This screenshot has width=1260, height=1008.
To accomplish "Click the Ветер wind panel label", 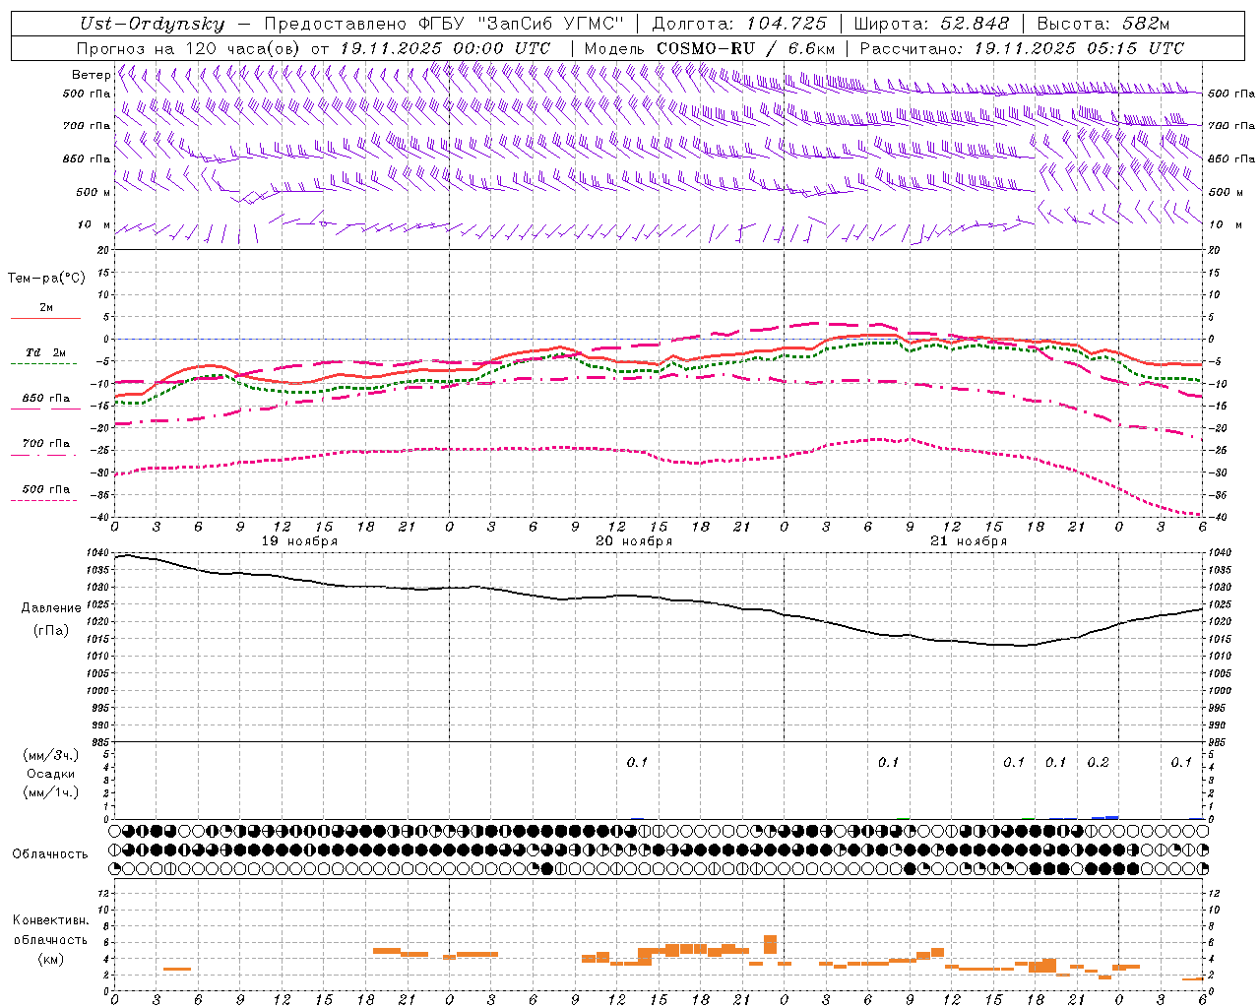I will pos(91,75).
